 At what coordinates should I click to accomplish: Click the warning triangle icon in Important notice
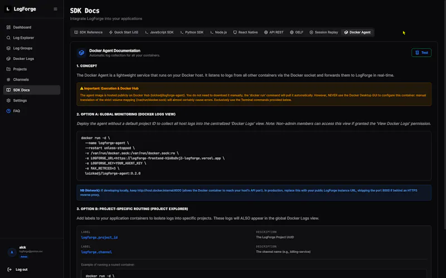[x=81, y=88]
